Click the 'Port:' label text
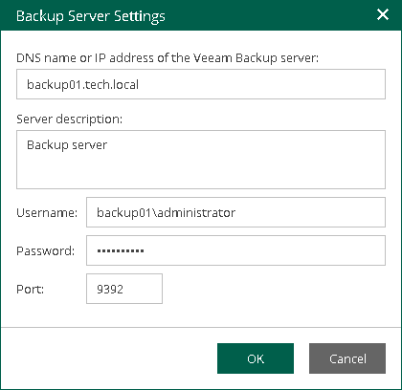 31,289
